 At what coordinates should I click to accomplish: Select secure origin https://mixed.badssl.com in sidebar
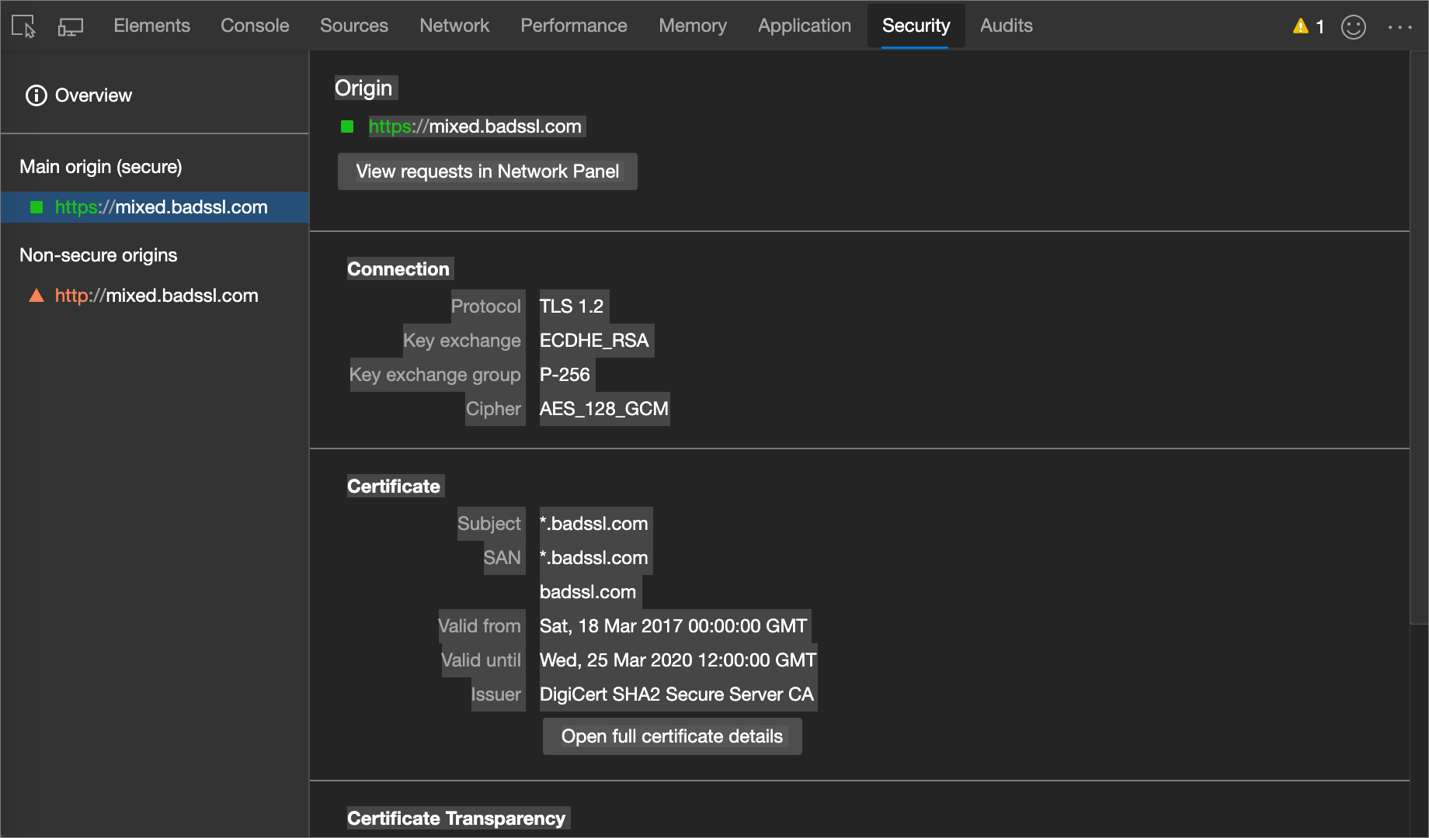(155, 207)
